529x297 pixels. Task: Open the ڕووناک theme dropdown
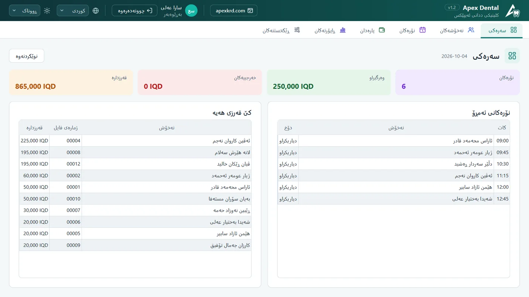(25, 11)
